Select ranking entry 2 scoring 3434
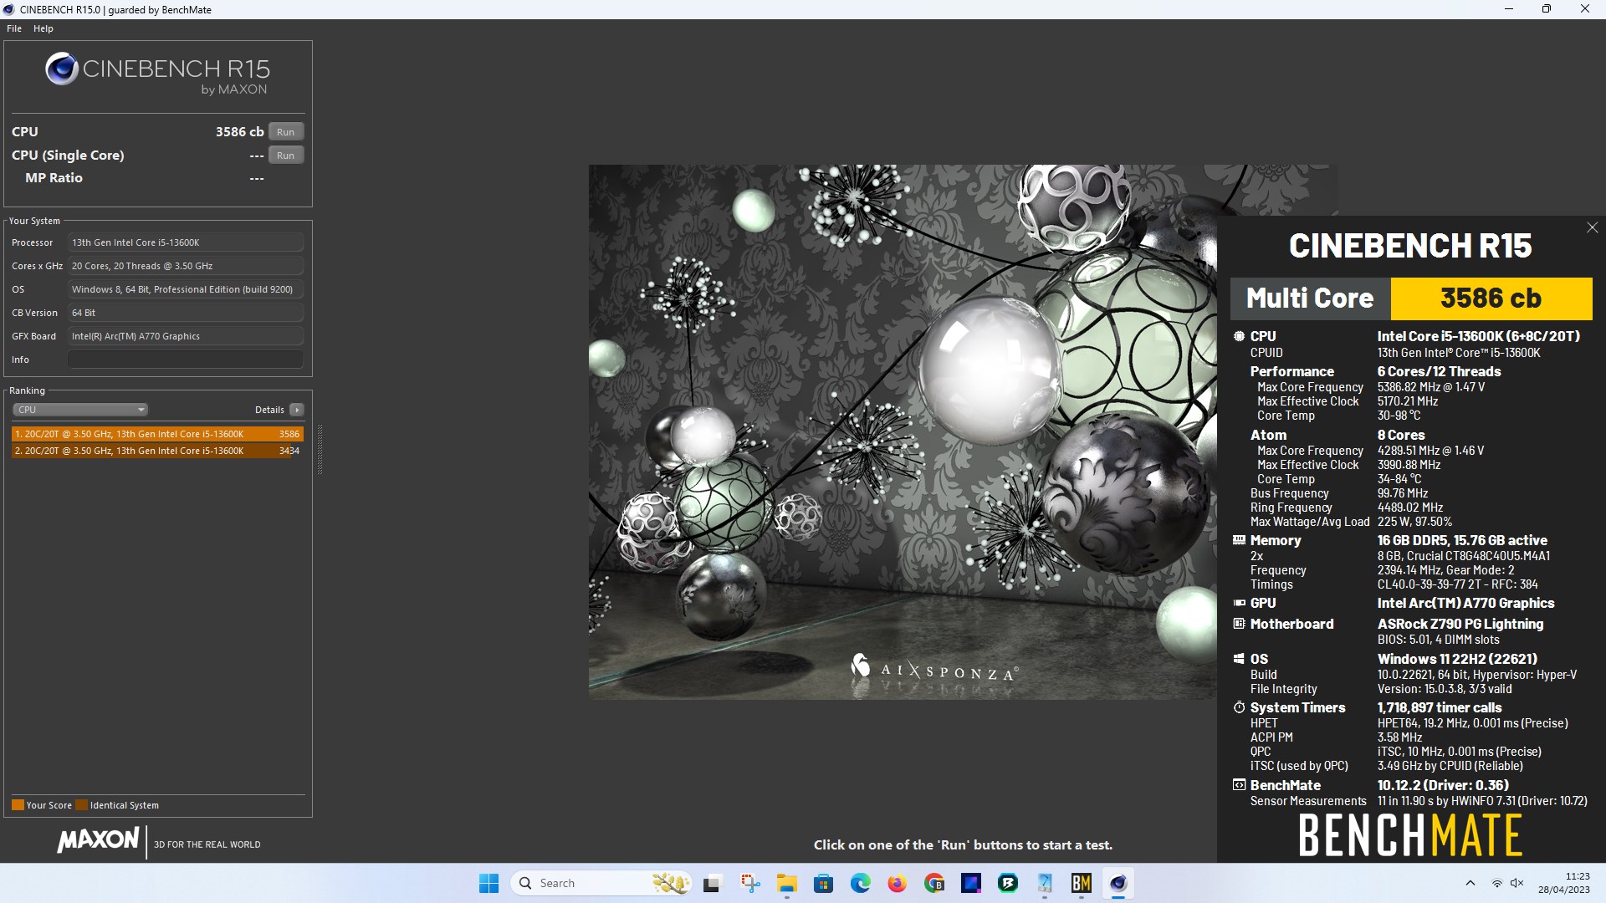Screen dimensions: 1606x903 pyautogui.click(x=157, y=451)
